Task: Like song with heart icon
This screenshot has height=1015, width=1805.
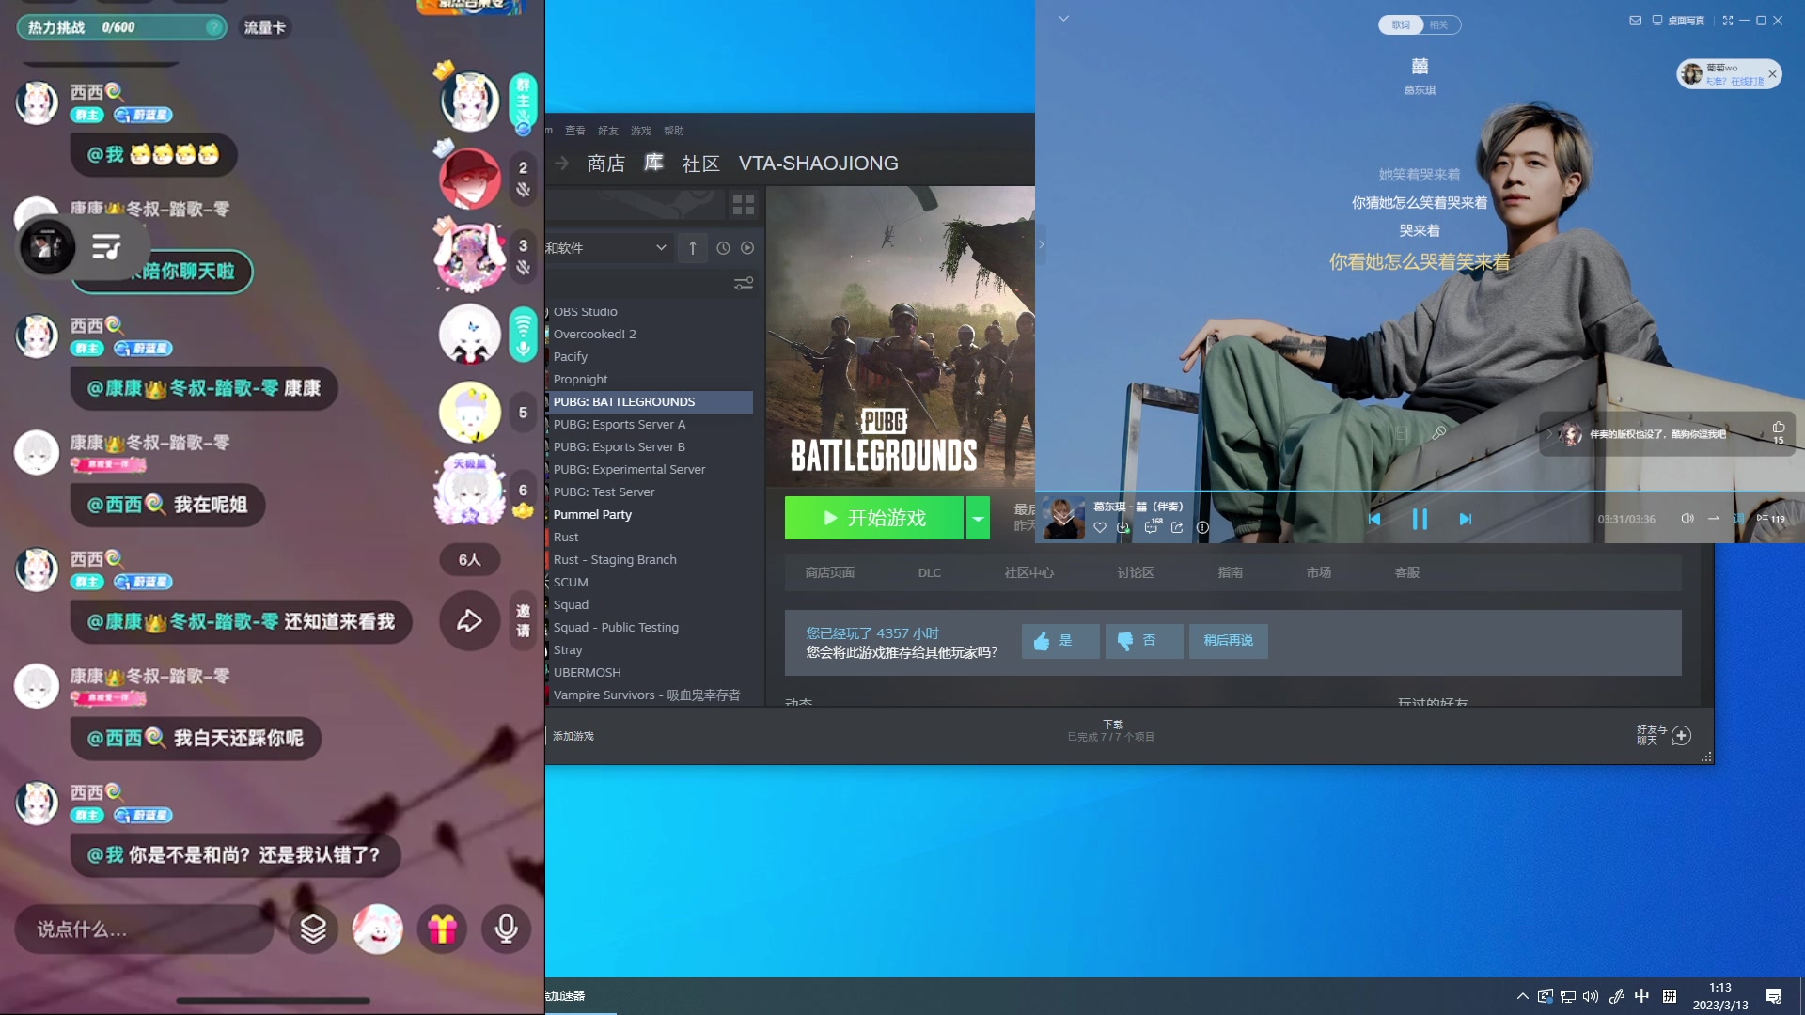Action: click(x=1099, y=528)
